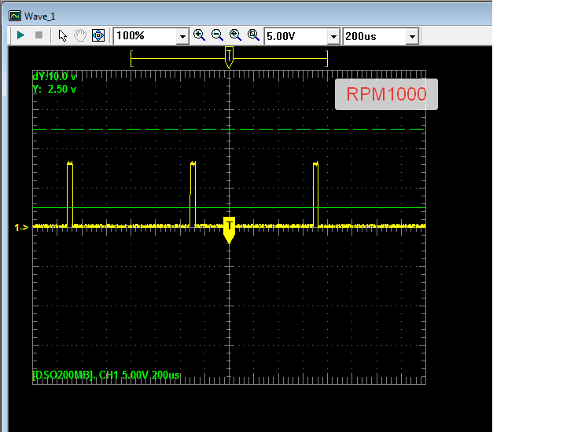
Task: Click the solid green lower cursor line
Action: [x=229, y=207]
